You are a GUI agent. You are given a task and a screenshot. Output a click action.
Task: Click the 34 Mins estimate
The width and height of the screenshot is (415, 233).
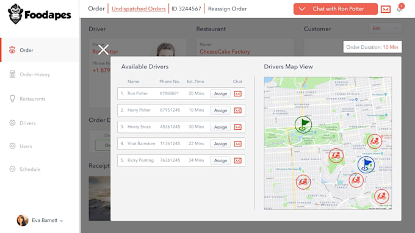[x=196, y=160]
